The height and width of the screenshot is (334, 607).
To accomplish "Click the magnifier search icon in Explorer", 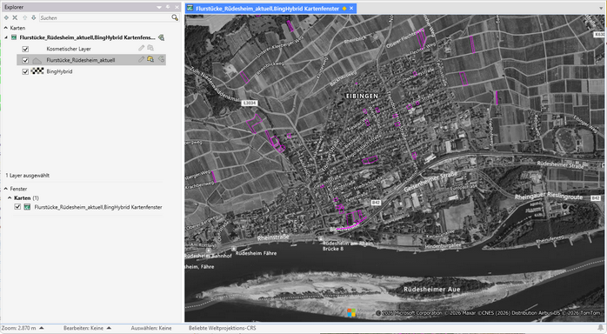I will [175, 17].
